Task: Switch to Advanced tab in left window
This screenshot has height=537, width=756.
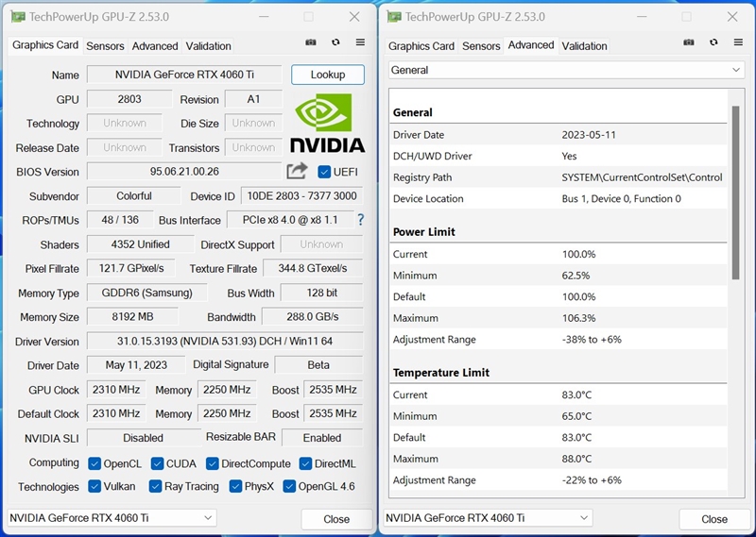Action: [x=155, y=46]
